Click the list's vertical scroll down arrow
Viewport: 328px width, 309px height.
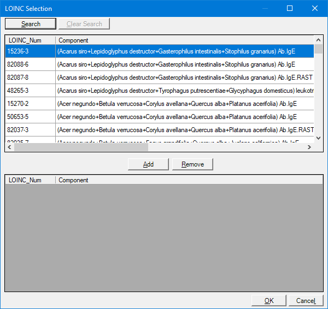pyautogui.click(x=318, y=138)
